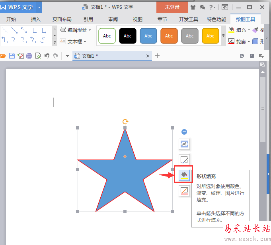Click the 未登录 login button

172,7
